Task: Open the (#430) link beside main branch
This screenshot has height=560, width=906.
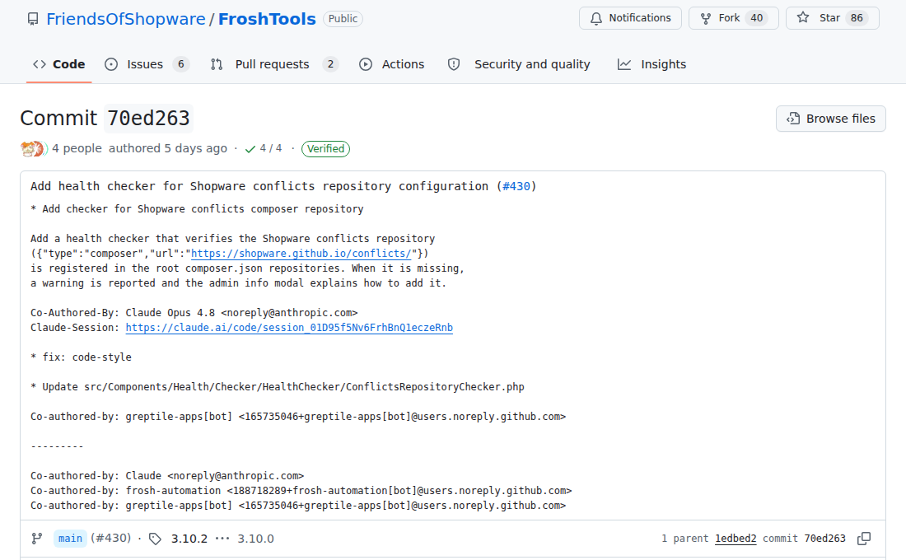Action: tap(111, 538)
